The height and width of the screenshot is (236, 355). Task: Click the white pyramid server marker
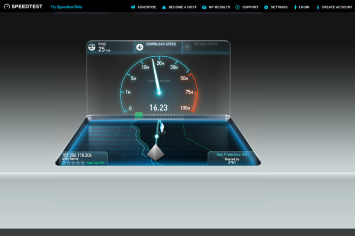[157, 150]
